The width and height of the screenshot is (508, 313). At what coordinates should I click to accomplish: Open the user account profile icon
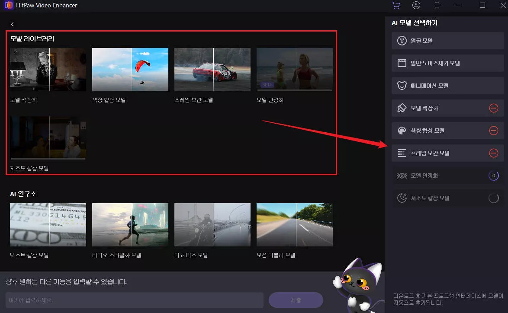point(416,6)
